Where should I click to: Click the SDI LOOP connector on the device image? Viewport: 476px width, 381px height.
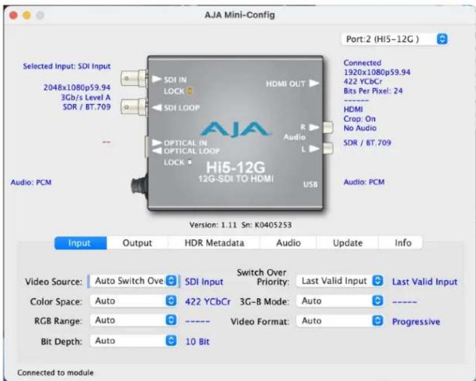click(x=134, y=107)
